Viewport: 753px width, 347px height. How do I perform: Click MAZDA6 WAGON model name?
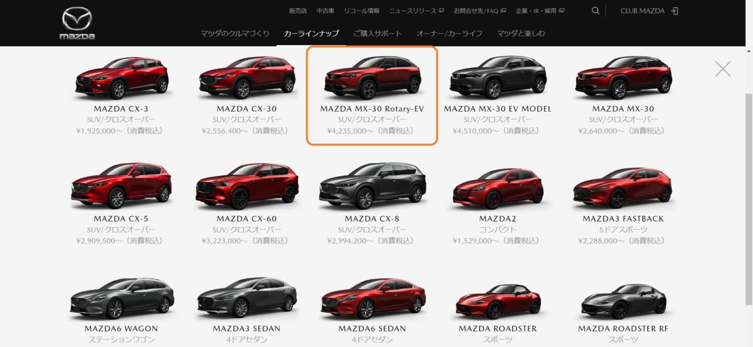point(121,328)
